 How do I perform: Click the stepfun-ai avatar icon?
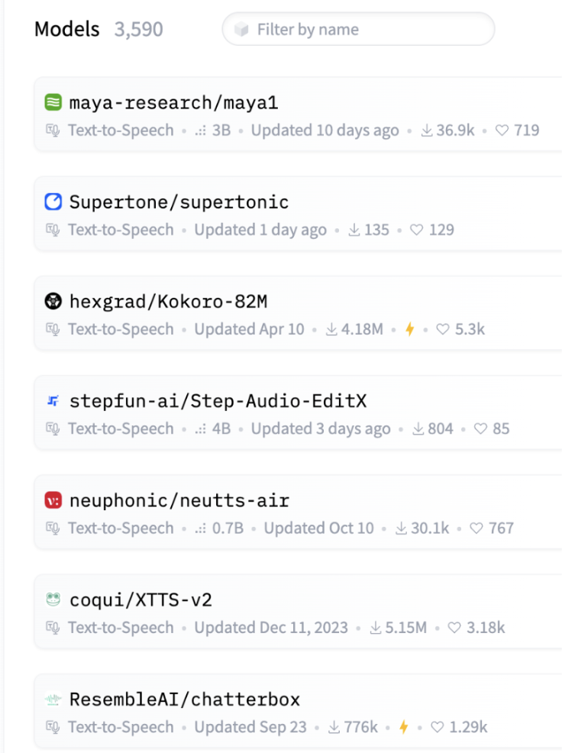click(x=53, y=401)
